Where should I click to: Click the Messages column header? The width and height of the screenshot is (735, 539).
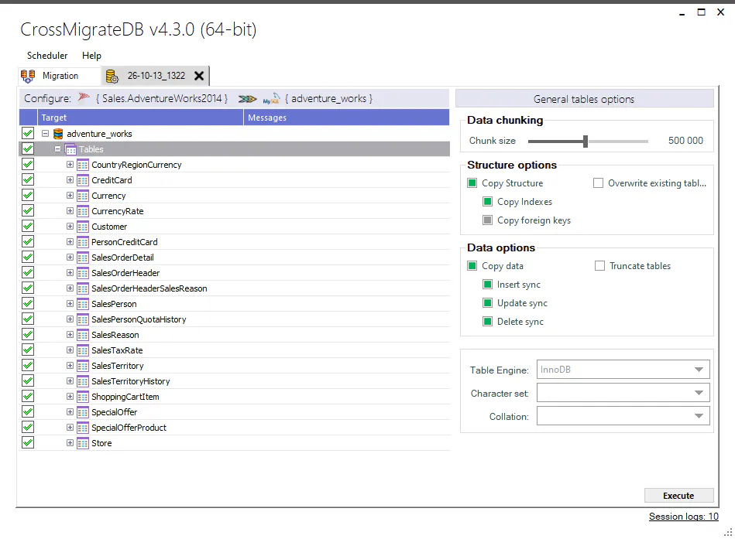click(x=346, y=118)
